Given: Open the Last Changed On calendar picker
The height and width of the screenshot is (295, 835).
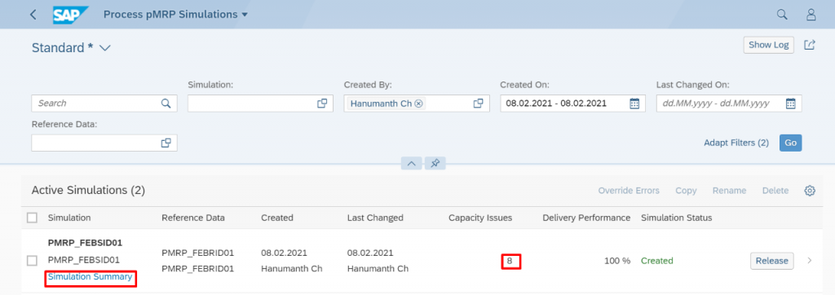Looking at the screenshot, I should point(791,103).
